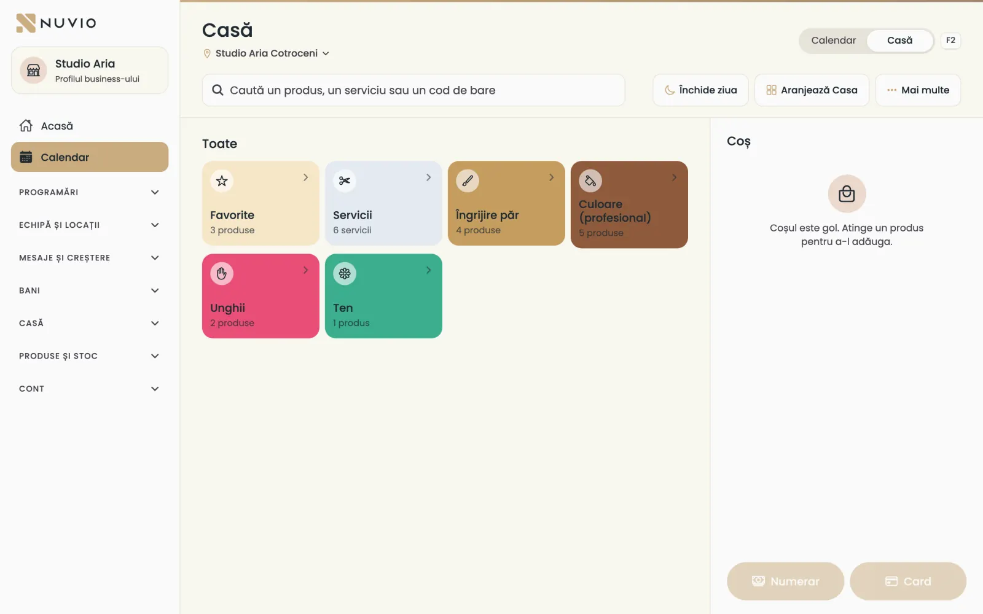Screen dimensions: 983x614
Task: Click the empty basket icon
Action: coord(847,194)
